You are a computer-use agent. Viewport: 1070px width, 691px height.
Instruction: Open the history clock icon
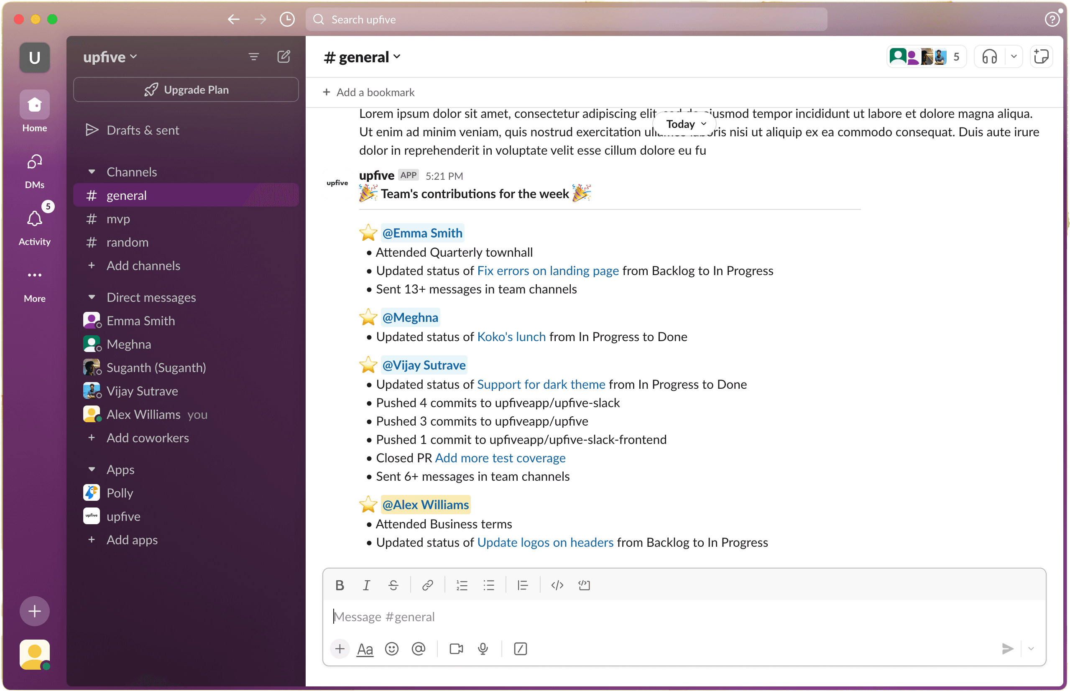pyautogui.click(x=287, y=19)
